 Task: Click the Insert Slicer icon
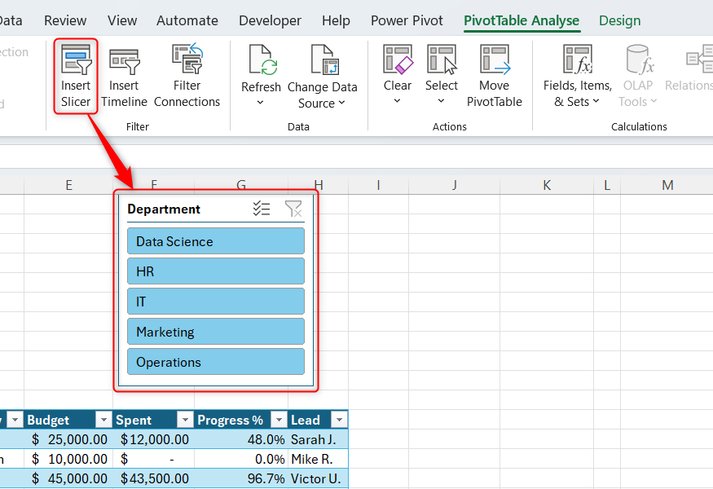point(76,59)
